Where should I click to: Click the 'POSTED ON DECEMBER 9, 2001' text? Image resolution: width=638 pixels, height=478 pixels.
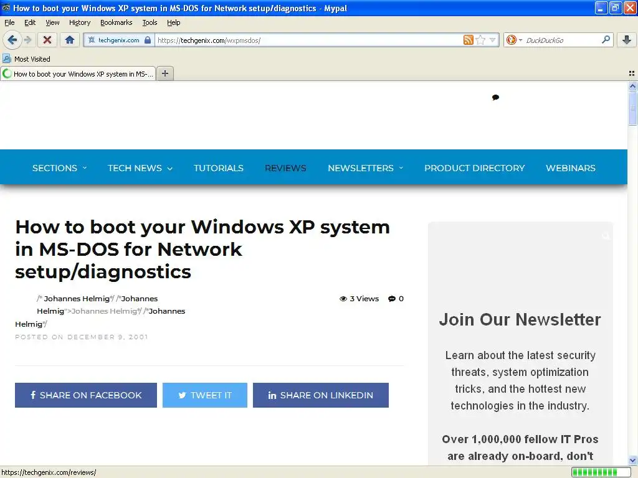[82, 337]
